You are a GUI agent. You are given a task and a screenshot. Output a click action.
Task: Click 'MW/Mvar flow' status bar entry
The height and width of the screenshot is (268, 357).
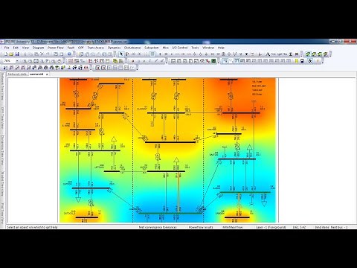click(233, 227)
